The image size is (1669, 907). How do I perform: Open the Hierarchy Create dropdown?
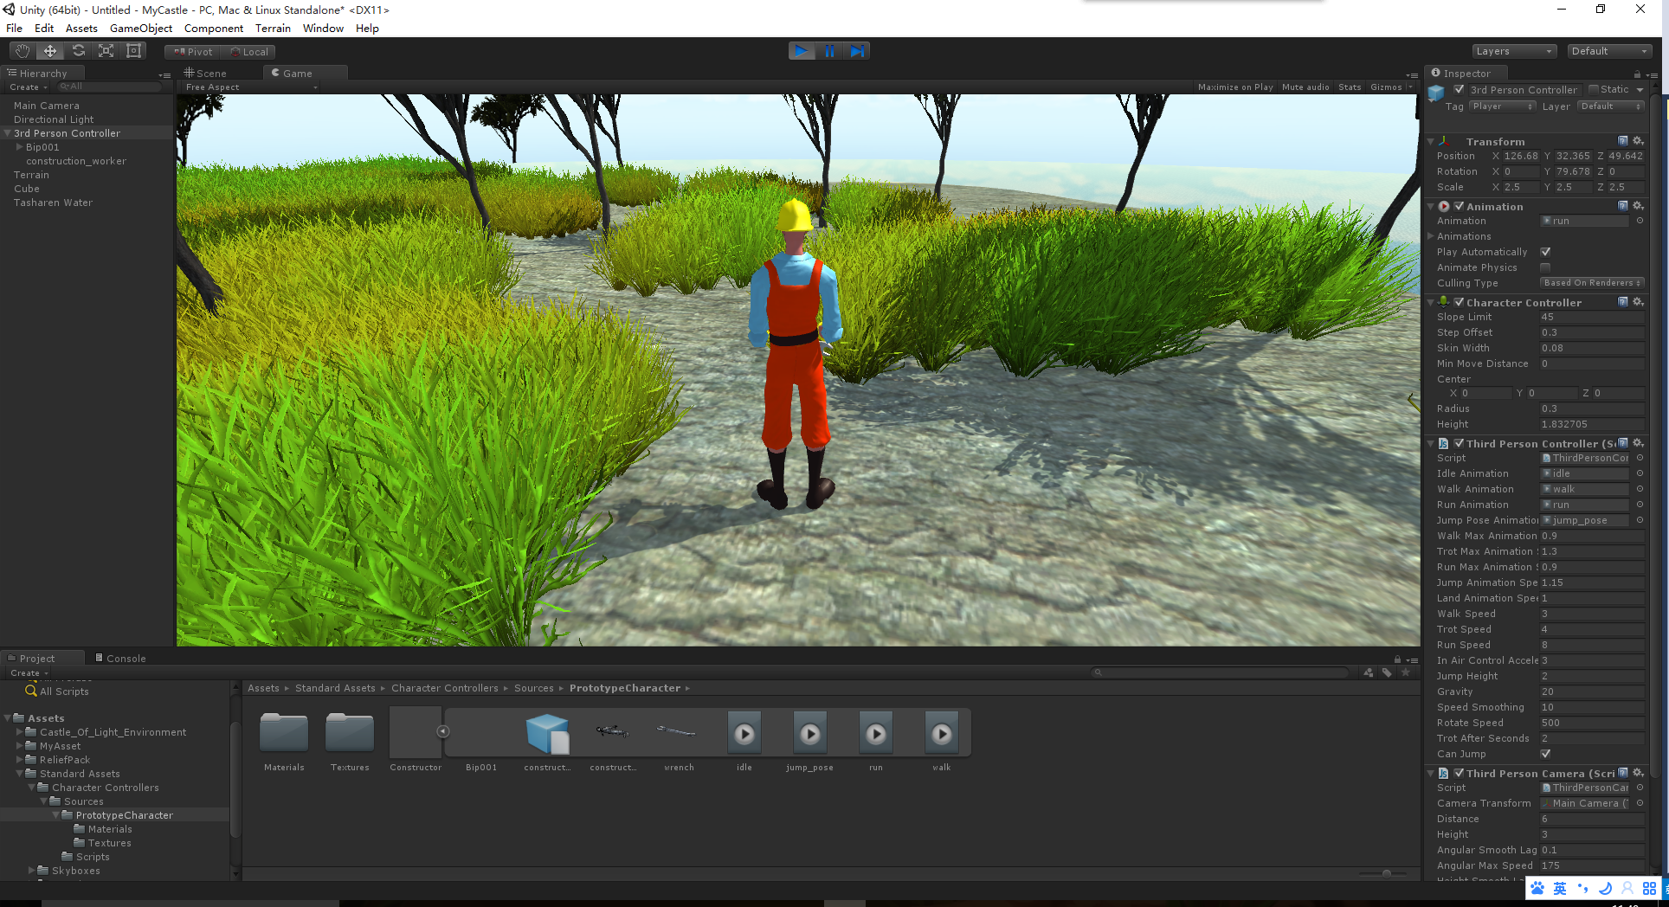29,87
